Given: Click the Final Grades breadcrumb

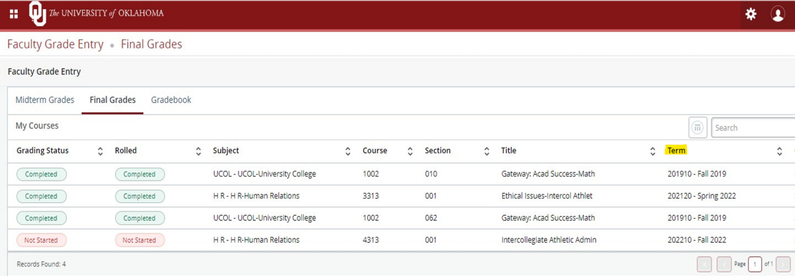Looking at the screenshot, I should click(x=151, y=44).
